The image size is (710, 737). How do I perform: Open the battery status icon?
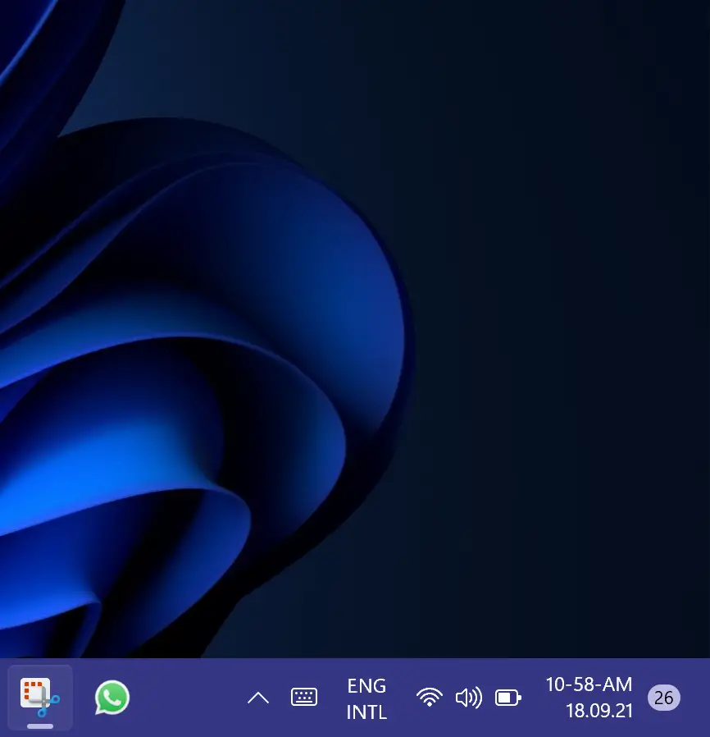point(508,698)
